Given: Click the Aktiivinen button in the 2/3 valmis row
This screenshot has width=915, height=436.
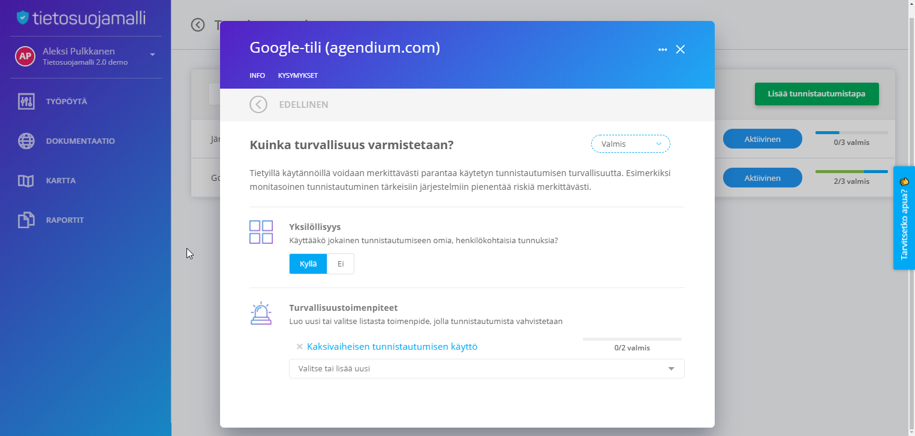Looking at the screenshot, I should (x=762, y=178).
